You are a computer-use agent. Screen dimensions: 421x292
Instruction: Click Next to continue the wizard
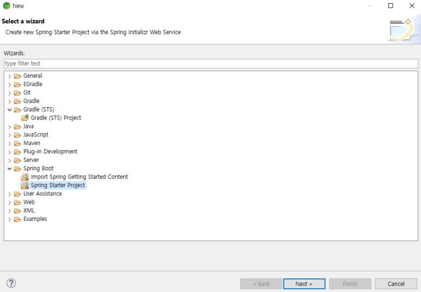(304, 284)
